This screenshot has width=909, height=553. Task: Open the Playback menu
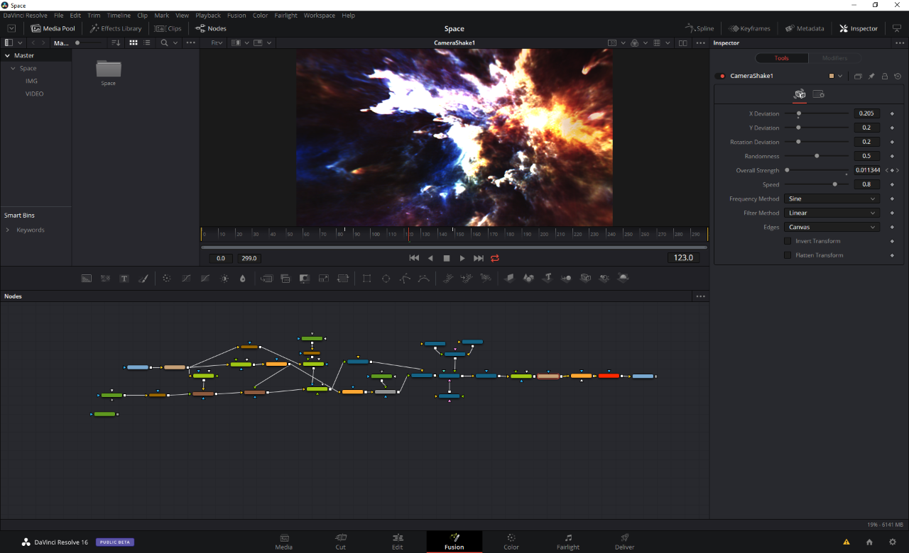(x=207, y=15)
